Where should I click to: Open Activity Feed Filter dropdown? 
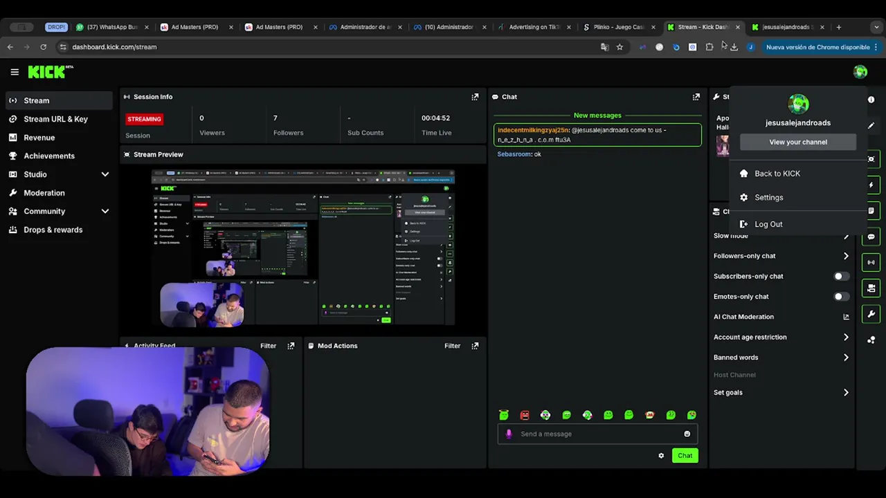pyautogui.click(x=268, y=346)
